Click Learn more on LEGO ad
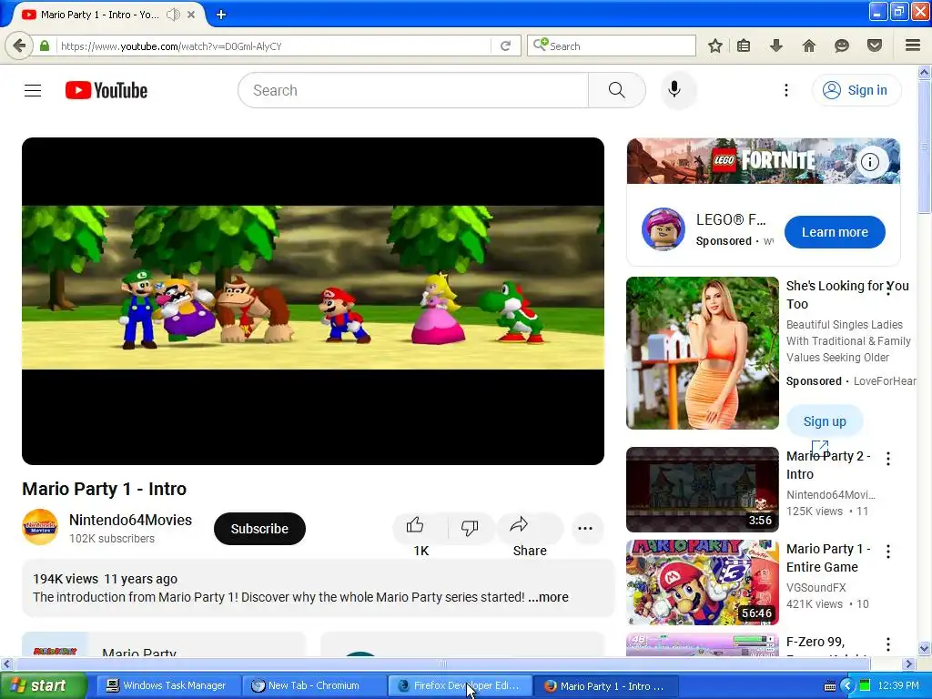The width and height of the screenshot is (932, 699). click(x=835, y=232)
